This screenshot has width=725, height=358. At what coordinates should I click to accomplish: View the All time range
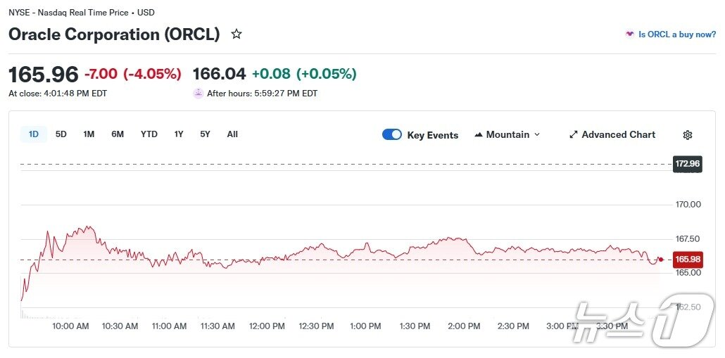tap(232, 134)
